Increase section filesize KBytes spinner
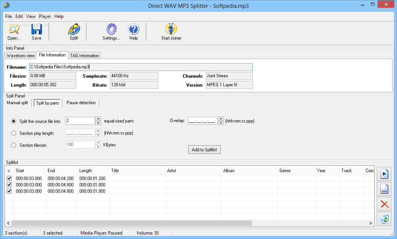This screenshot has width=397, height=239. point(98,143)
